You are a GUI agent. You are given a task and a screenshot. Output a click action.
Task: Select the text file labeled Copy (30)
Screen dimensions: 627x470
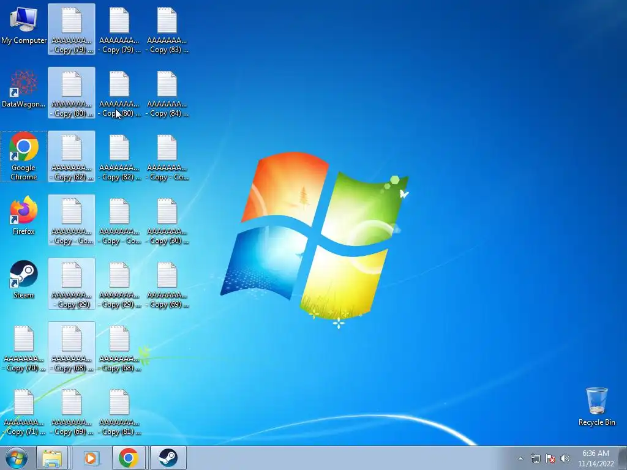(167, 222)
